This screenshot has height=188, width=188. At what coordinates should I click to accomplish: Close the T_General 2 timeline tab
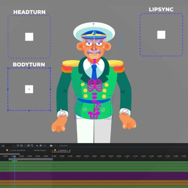click(52, 150)
